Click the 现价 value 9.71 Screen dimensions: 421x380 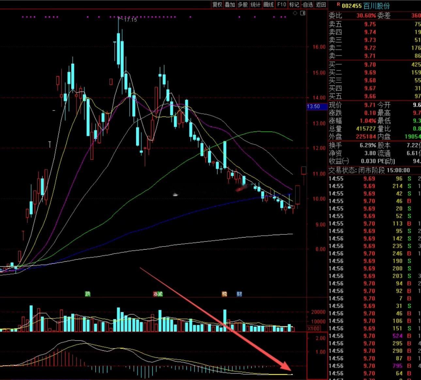370,105
